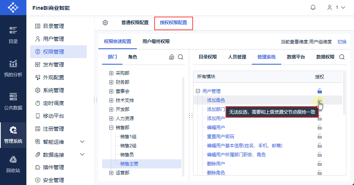The image size is (354, 185).
Task: Click the search icon beside 数据权限
Action: [x=342, y=57]
